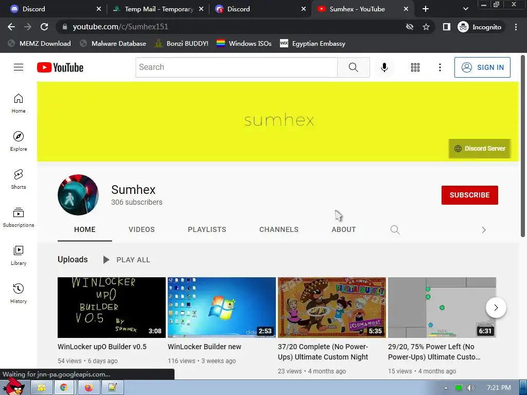The width and height of the screenshot is (527, 395).
Task: Open 37/20 Complete Ultimate Custom Night thumbnail
Action: [x=332, y=308]
